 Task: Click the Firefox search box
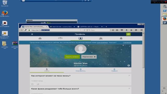point(99,30)
